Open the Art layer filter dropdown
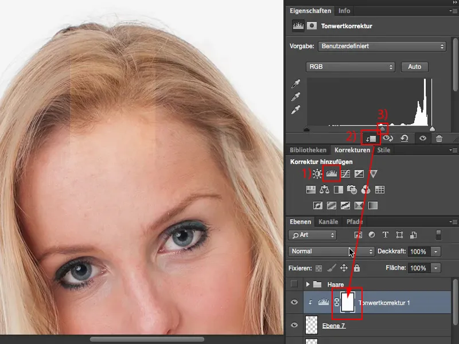This screenshot has height=344, width=459. [312, 235]
